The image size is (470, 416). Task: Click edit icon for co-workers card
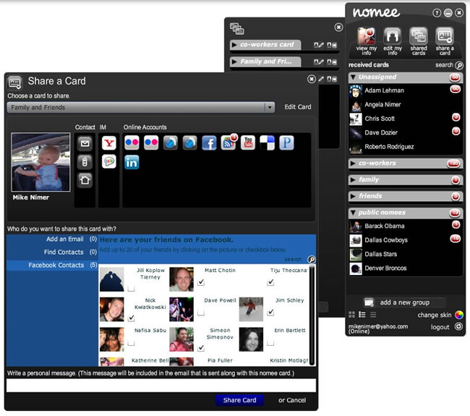click(319, 45)
